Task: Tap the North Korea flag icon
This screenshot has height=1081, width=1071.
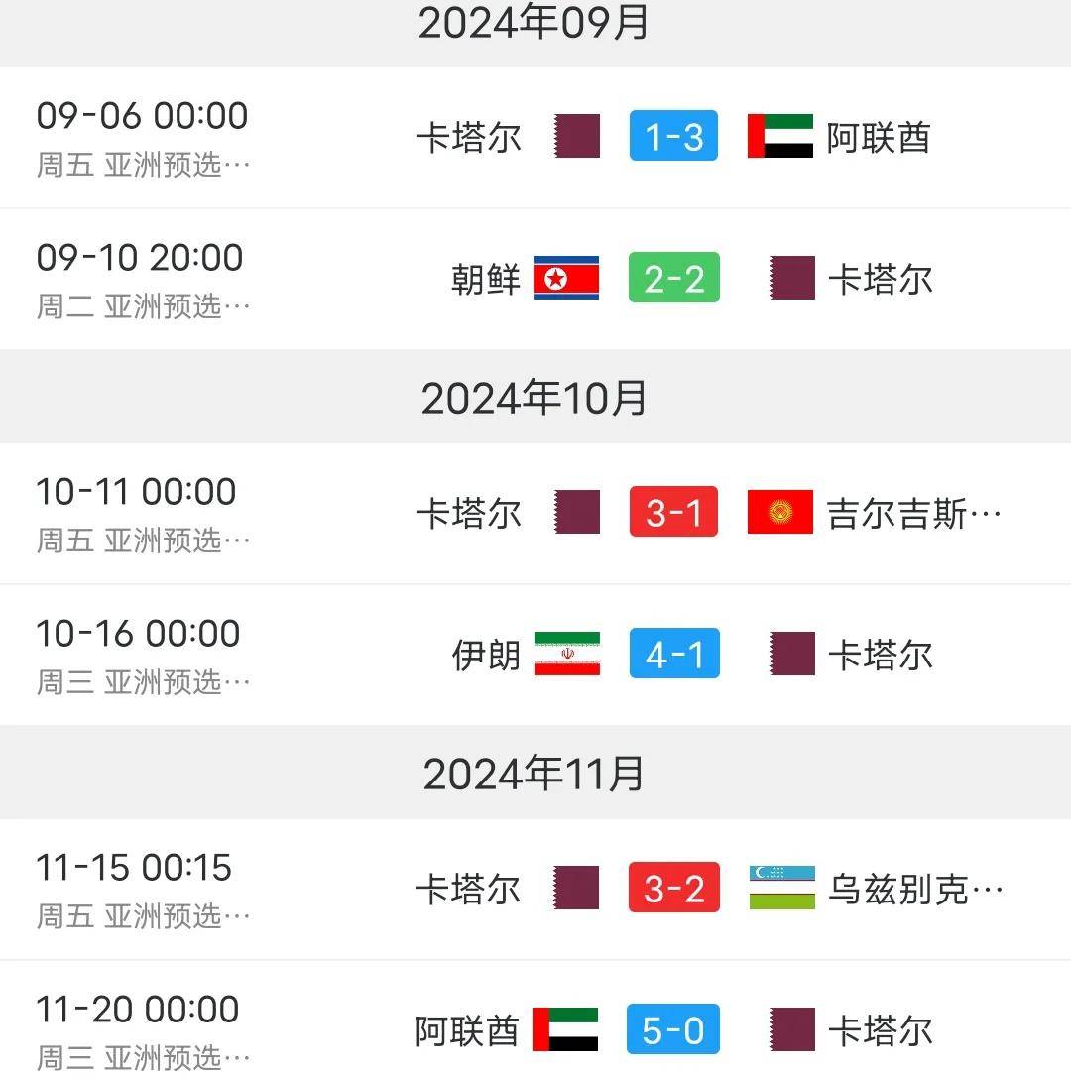Action: [566, 279]
